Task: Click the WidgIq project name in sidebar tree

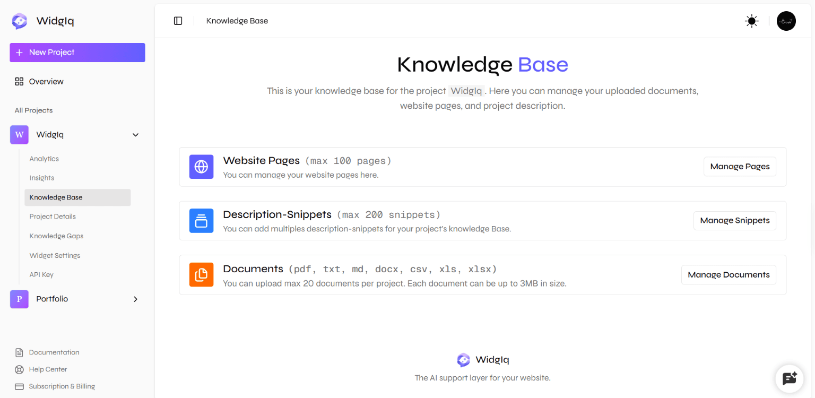Action: [50, 135]
